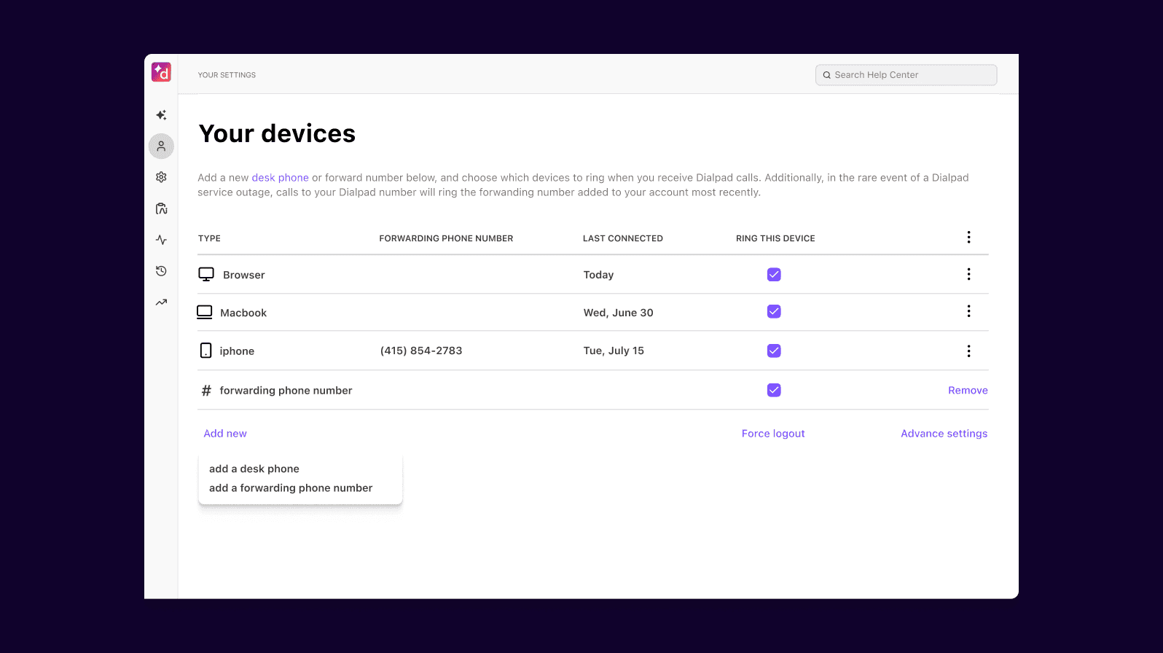Choose 'add a desk phone' from menu

tap(254, 469)
